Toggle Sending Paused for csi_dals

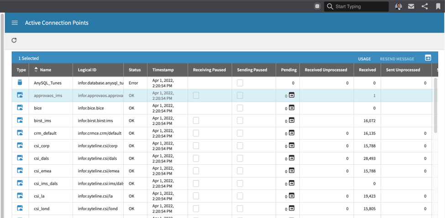point(240,158)
